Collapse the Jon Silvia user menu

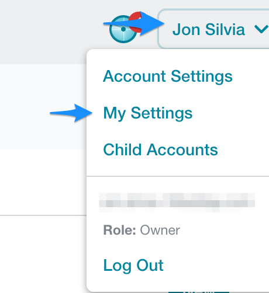(x=214, y=29)
